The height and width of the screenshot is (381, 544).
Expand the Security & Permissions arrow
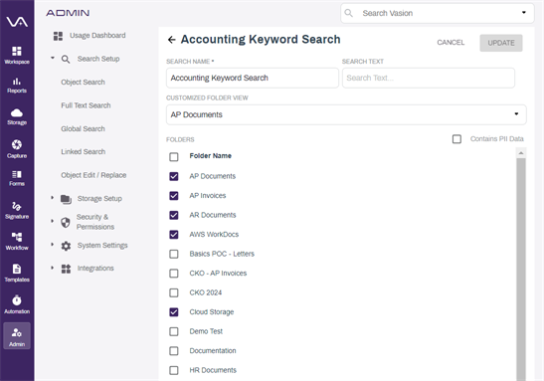pos(52,221)
